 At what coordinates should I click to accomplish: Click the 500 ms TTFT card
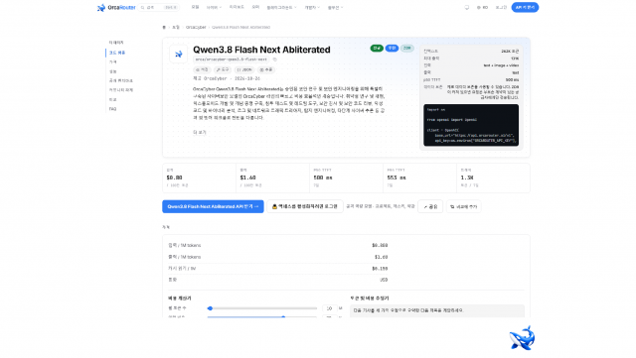pyautogui.click(x=346, y=178)
